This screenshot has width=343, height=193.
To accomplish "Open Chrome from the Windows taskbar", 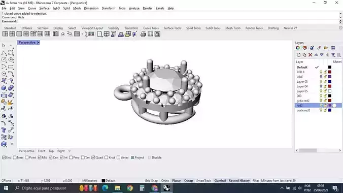I will click(130, 188).
